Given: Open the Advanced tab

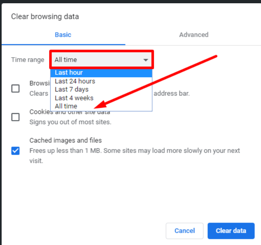Looking at the screenshot, I should pos(193,35).
